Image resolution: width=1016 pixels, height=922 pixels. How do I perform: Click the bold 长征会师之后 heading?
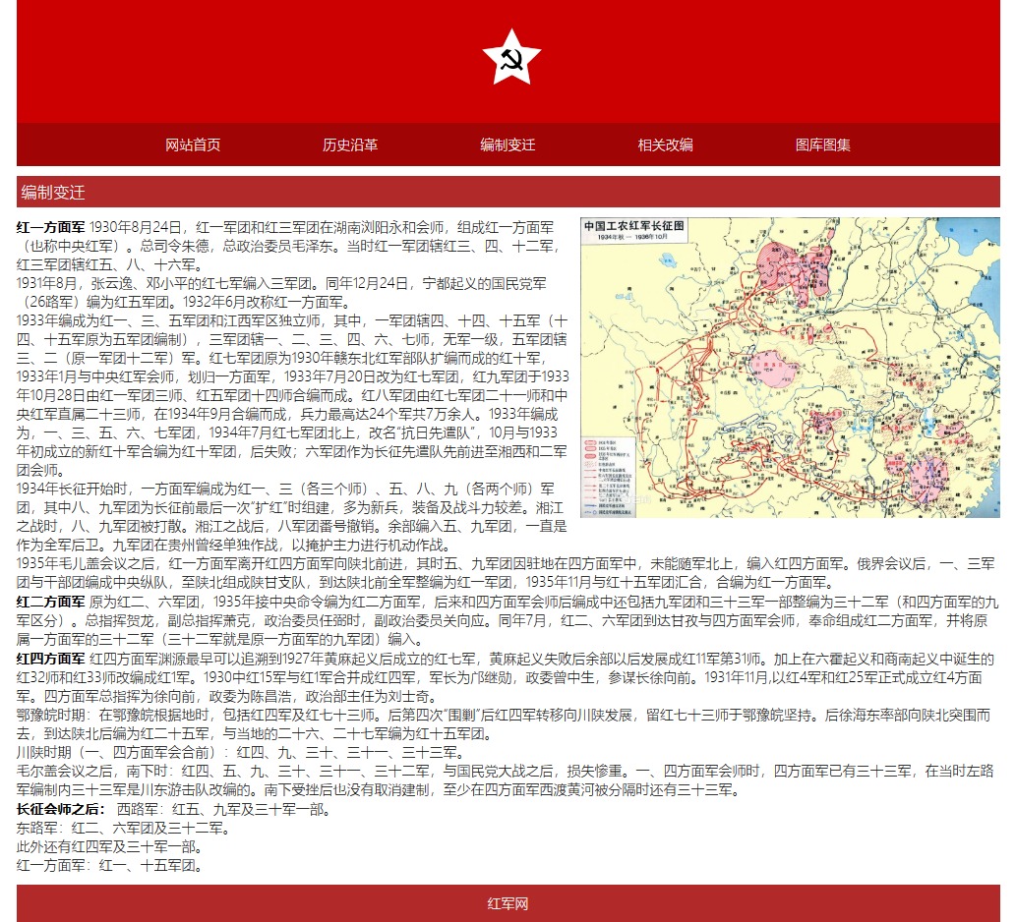point(61,809)
